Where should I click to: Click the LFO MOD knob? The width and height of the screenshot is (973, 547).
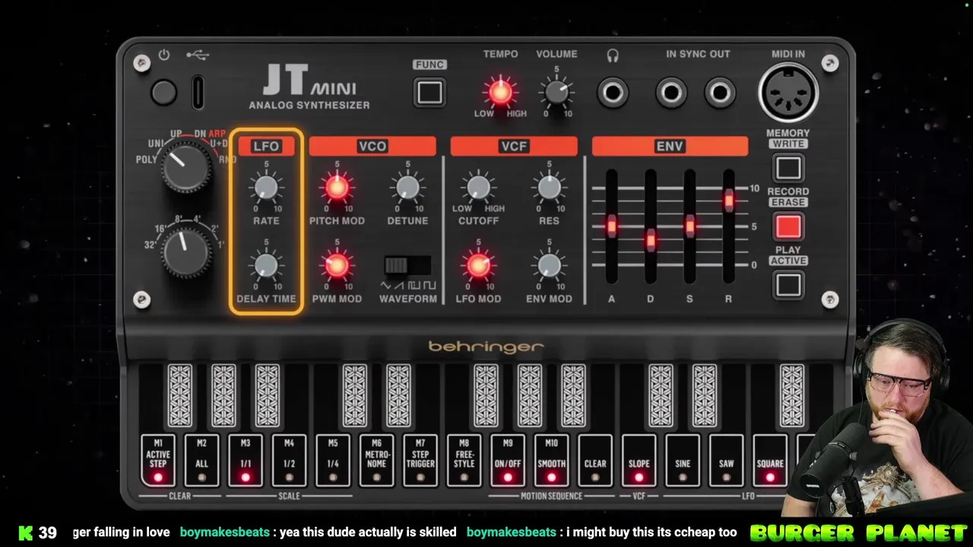tap(478, 265)
